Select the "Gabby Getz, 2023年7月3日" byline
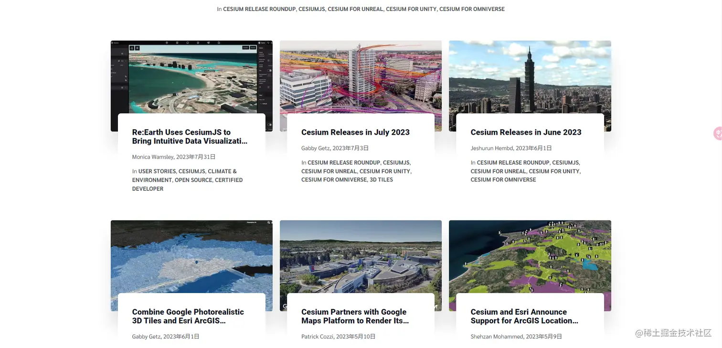The image size is (722, 348). (x=335, y=148)
